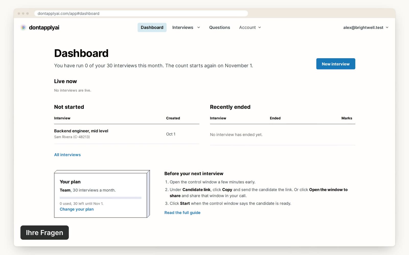Click the Change your plan link
Image resolution: width=409 pixels, height=255 pixels.
click(x=77, y=209)
